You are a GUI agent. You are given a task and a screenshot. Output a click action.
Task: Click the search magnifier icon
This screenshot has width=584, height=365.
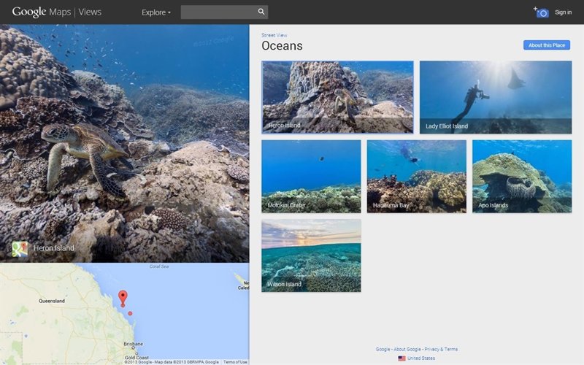point(261,12)
